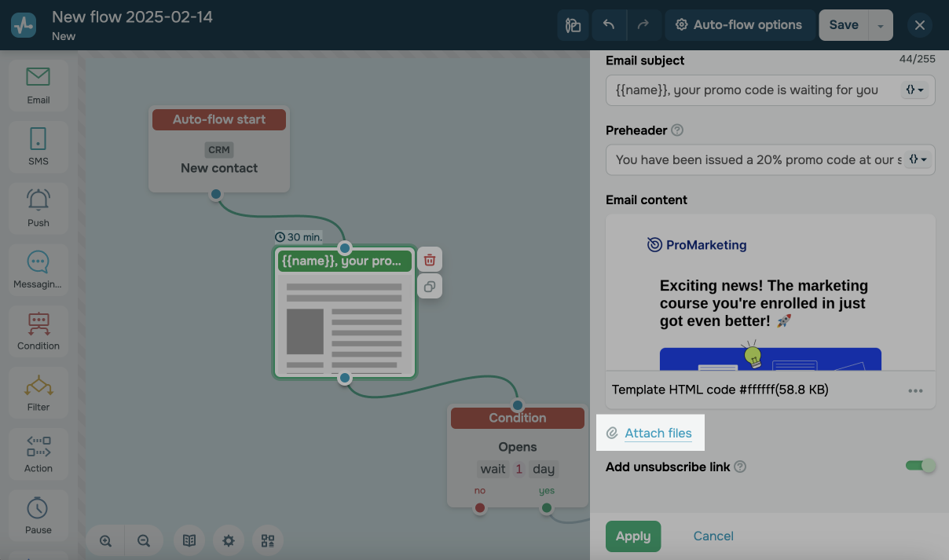
Task: Select the Filter block icon
Action: [x=38, y=392]
